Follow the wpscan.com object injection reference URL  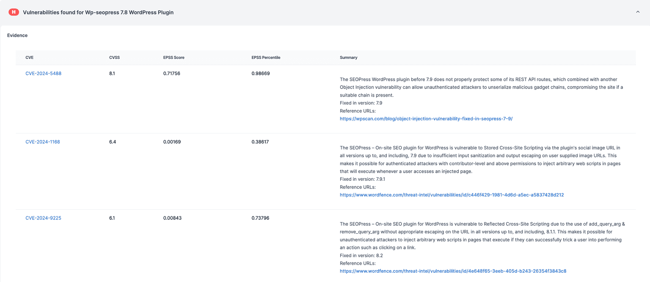pos(426,119)
